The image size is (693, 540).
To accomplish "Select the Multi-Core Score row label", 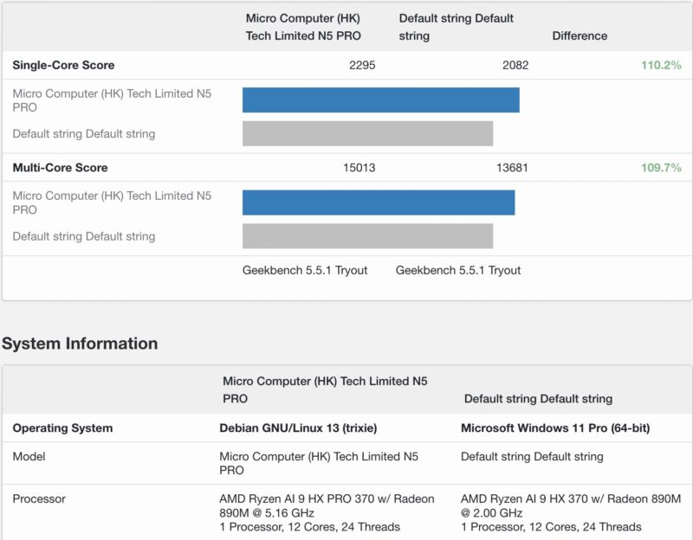I will (62, 167).
